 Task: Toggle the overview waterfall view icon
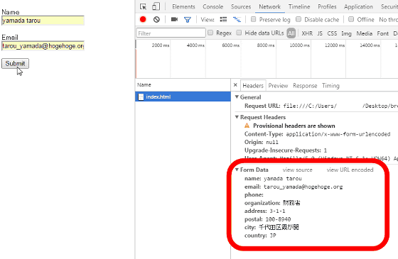click(x=237, y=20)
